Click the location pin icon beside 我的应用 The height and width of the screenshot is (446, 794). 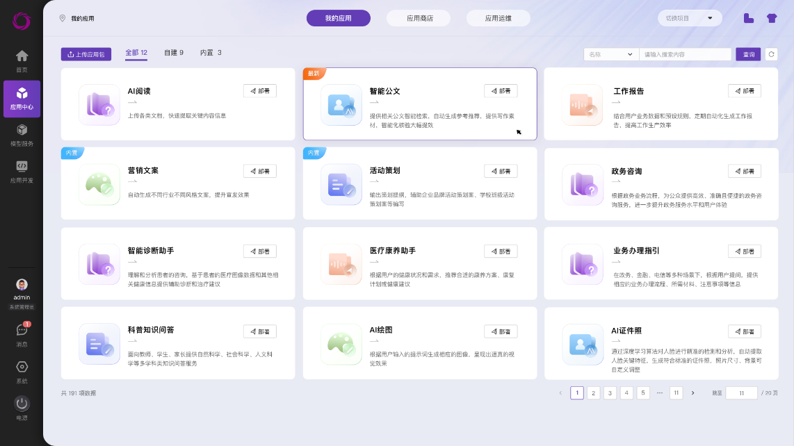click(x=63, y=18)
